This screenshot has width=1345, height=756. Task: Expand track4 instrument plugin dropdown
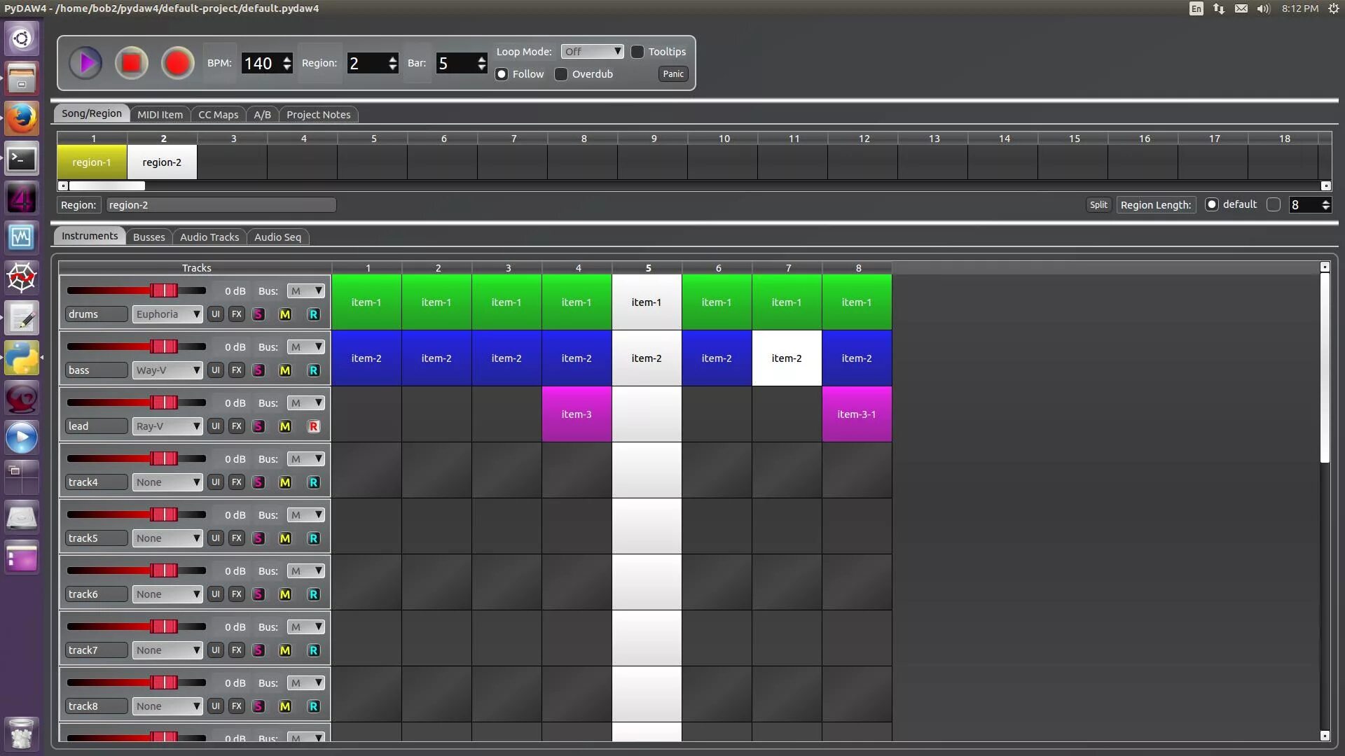[167, 482]
